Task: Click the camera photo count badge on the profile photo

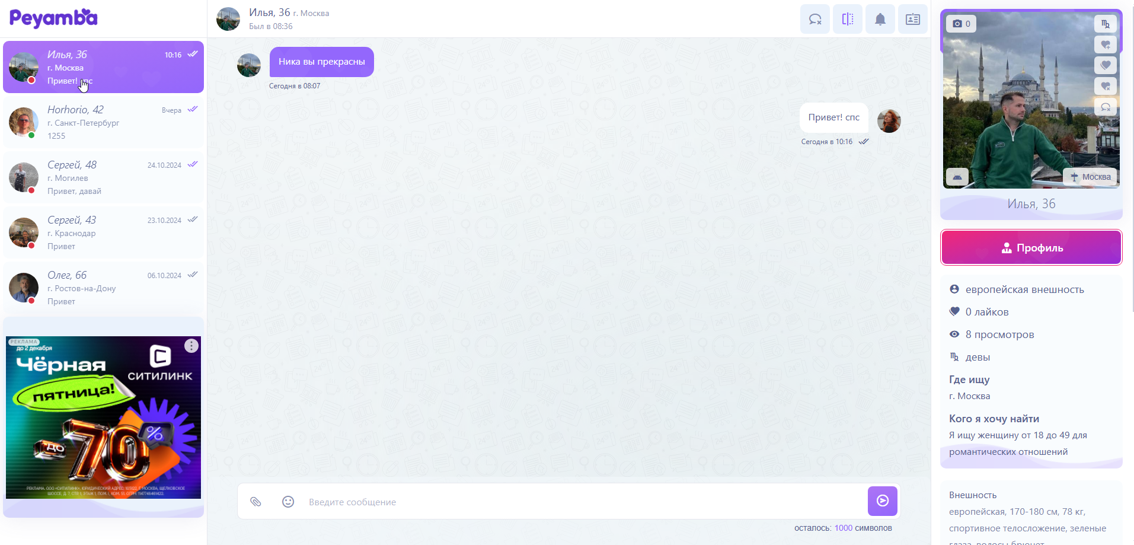Action: coord(961,24)
